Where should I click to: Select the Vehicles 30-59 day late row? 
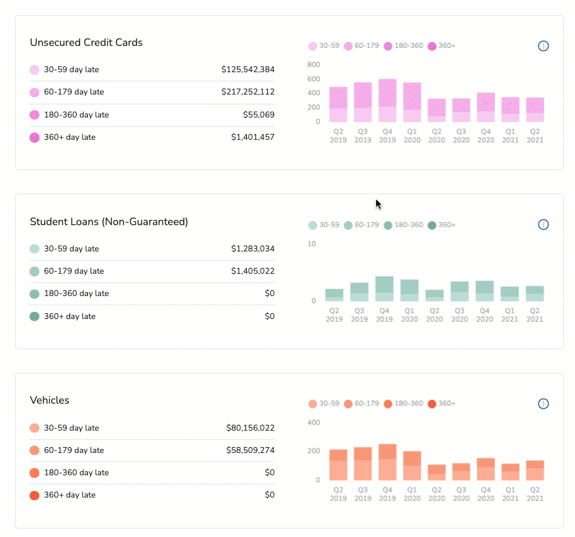click(152, 428)
